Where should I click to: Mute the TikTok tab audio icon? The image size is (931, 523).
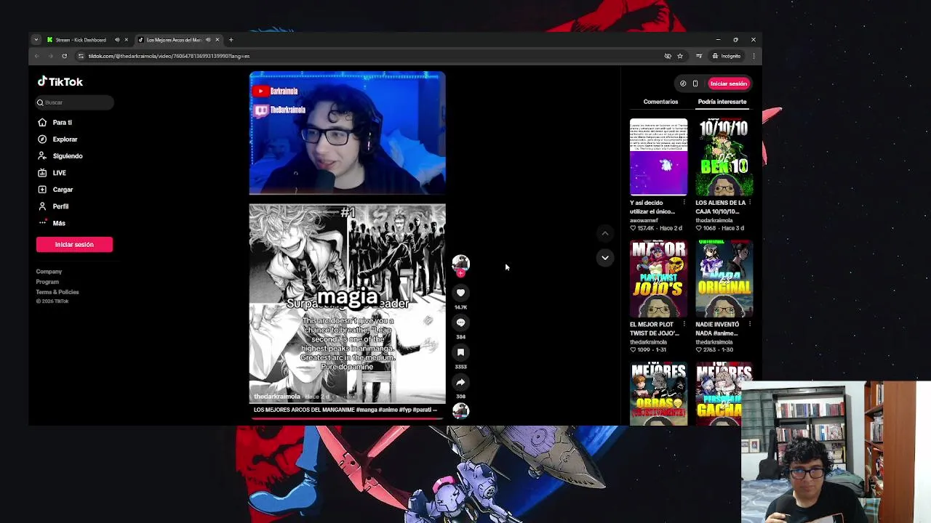tap(208, 40)
